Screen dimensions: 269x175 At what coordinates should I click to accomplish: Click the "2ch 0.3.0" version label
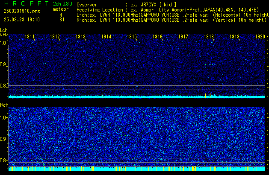62,3
